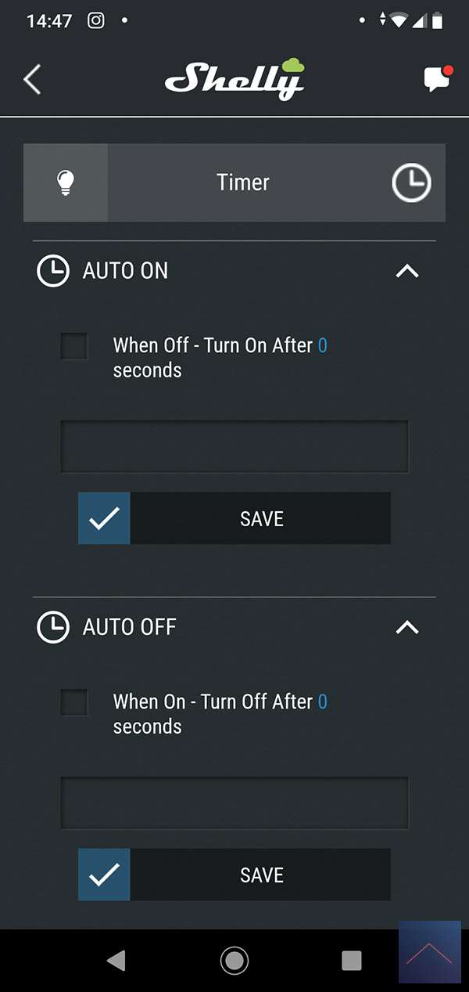Collapse the AUTO ON section chevron
The image size is (469, 992).
click(x=407, y=271)
